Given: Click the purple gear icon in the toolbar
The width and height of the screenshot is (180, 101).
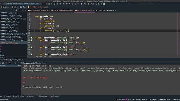Looking at the screenshot, I should click(x=82, y=4).
